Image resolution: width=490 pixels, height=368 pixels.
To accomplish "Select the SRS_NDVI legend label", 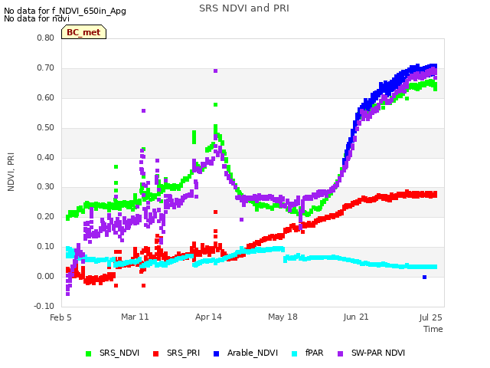I will (119, 353).
